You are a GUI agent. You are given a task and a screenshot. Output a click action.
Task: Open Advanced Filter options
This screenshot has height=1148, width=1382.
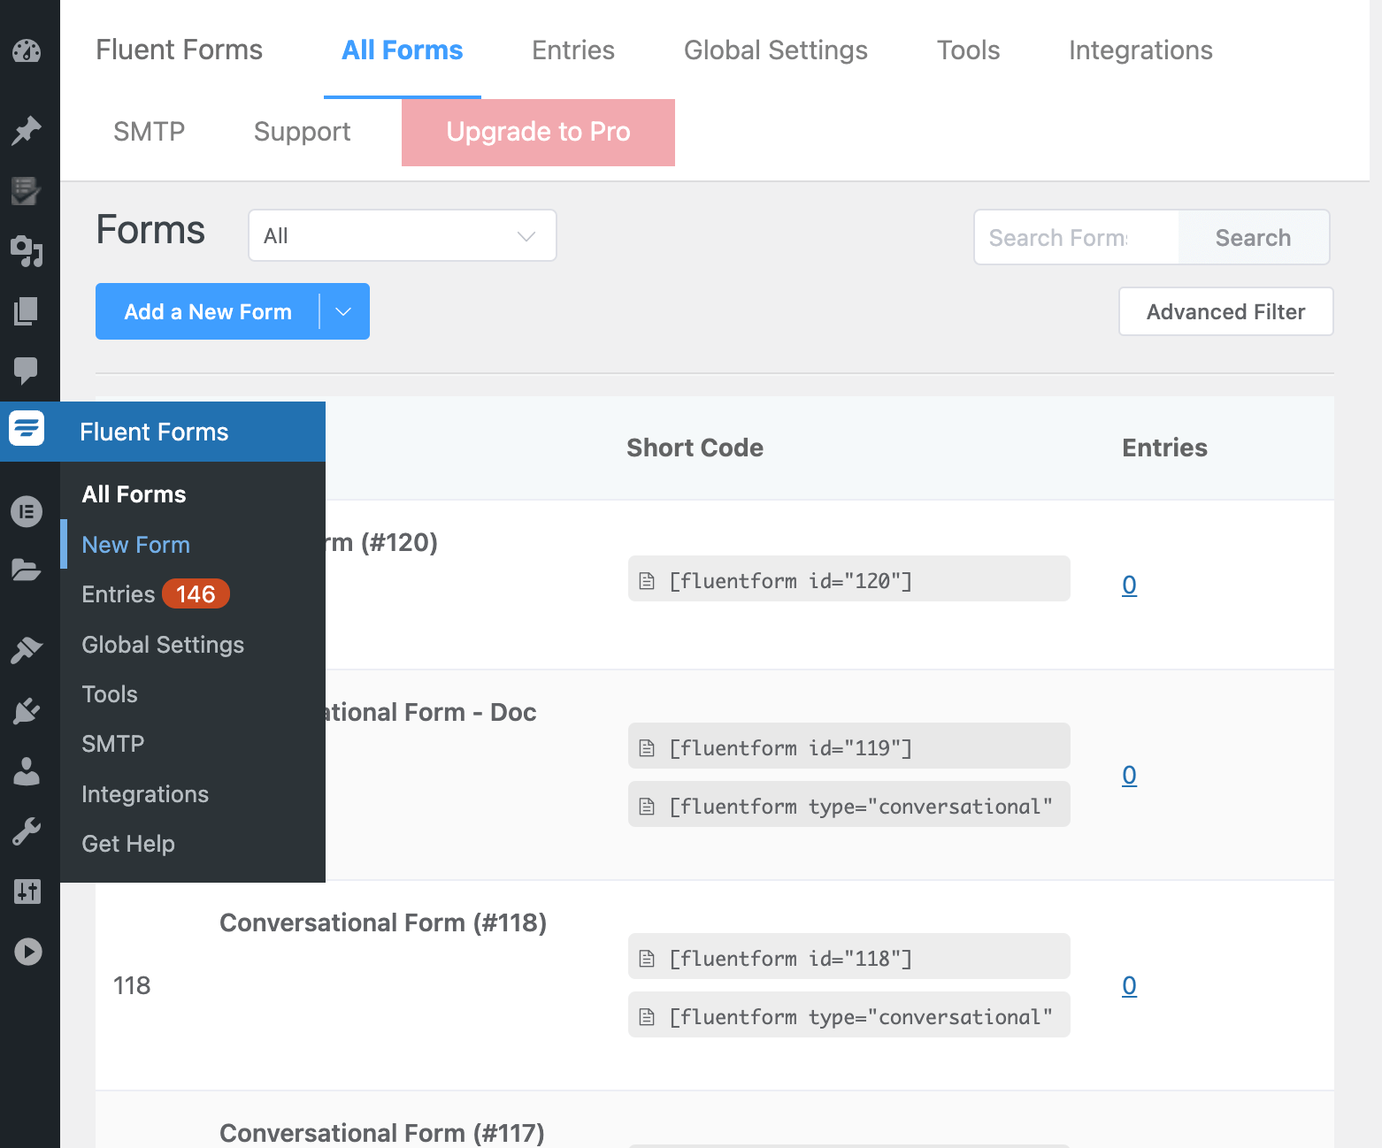coord(1225,311)
